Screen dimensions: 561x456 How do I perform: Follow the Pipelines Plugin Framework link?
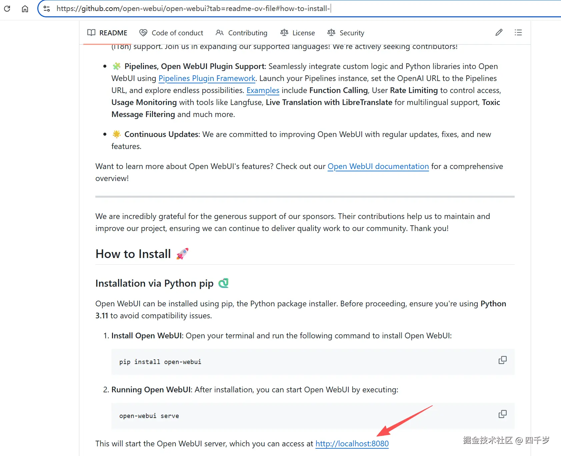pyautogui.click(x=207, y=78)
